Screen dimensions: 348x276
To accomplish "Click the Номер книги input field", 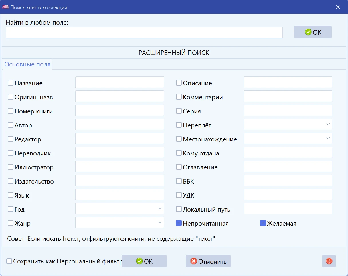I will click(x=120, y=110).
